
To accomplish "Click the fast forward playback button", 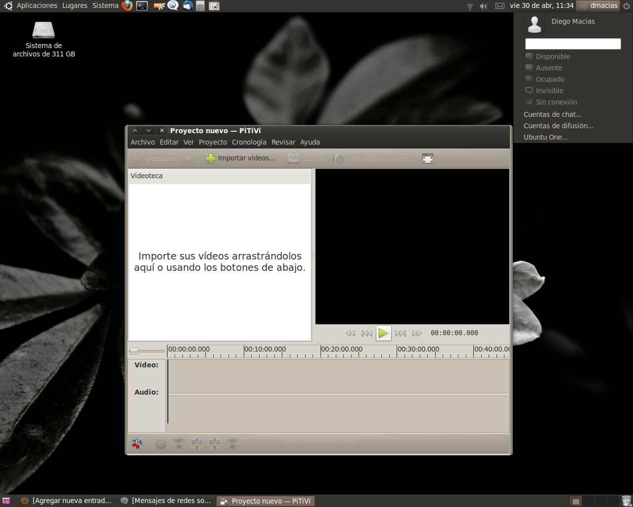I will (x=417, y=333).
